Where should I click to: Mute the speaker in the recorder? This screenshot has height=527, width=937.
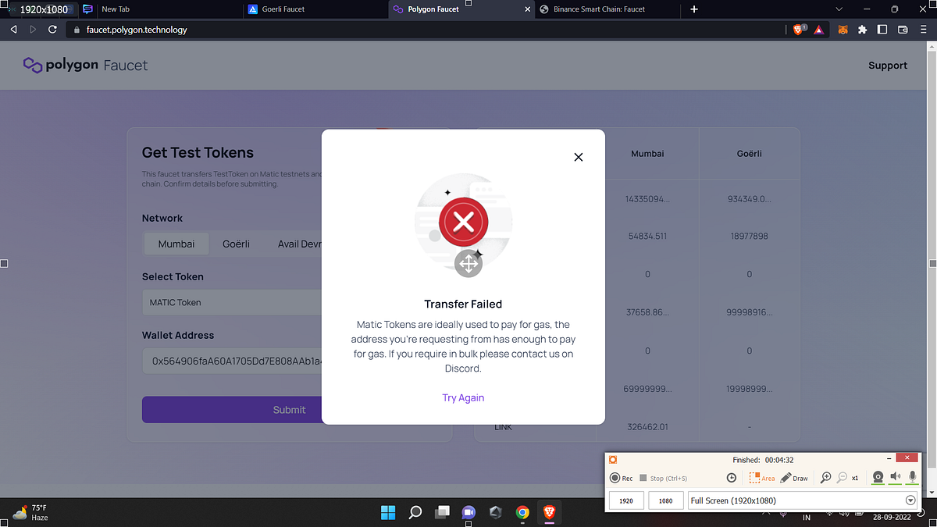[896, 477]
